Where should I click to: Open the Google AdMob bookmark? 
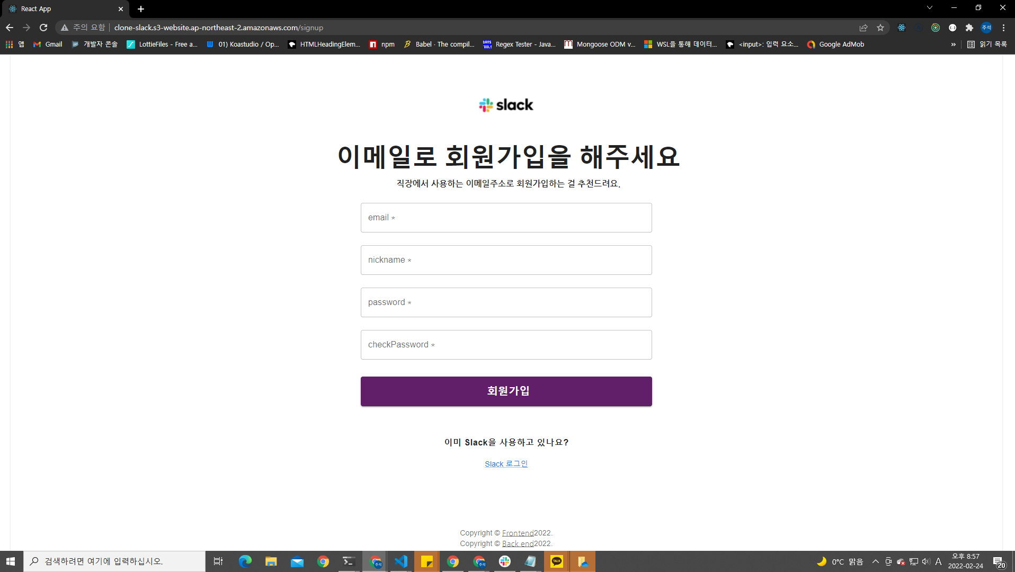click(835, 44)
